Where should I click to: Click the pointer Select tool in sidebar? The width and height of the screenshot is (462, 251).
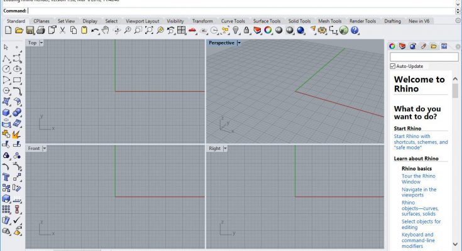point(6,47)
